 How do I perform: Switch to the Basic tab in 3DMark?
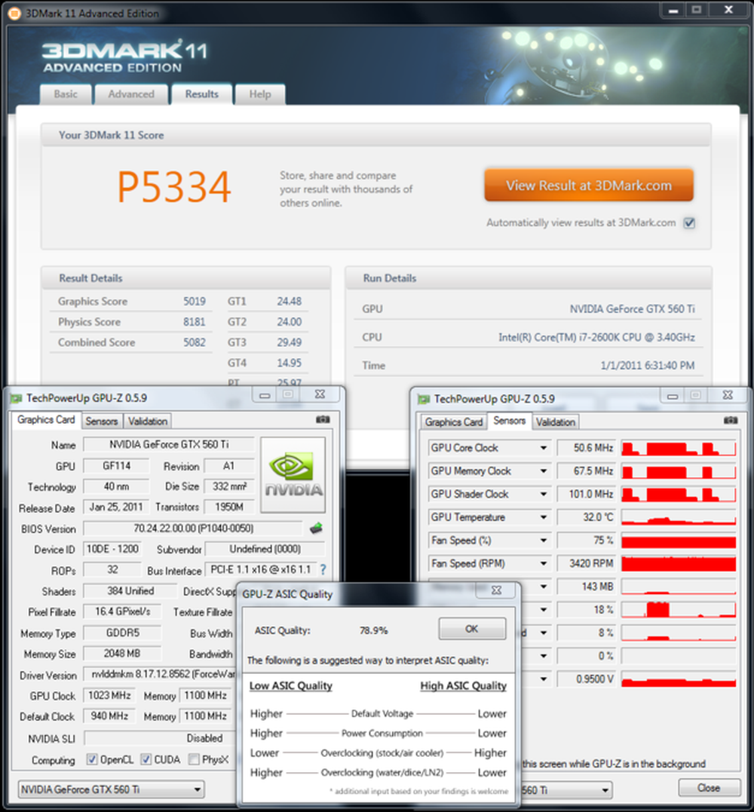(x=66, y=94)
